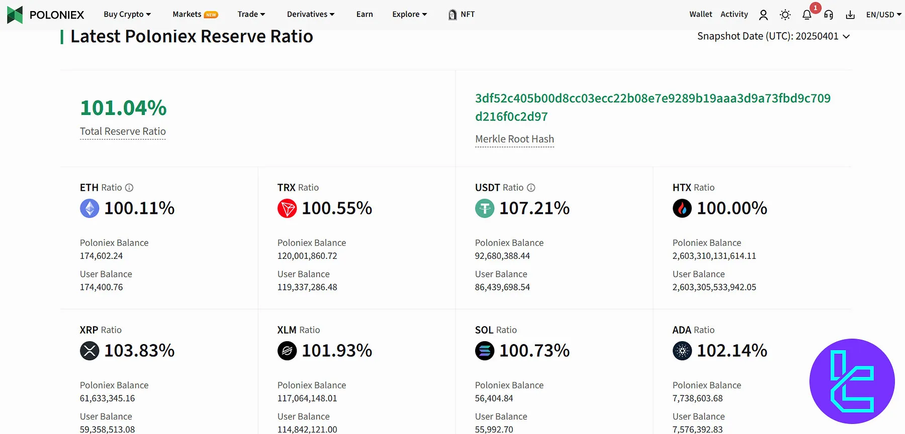Click the ETH Ratio info icon
The width and height of the screenshot is (905, 434).
coord(129,188)
